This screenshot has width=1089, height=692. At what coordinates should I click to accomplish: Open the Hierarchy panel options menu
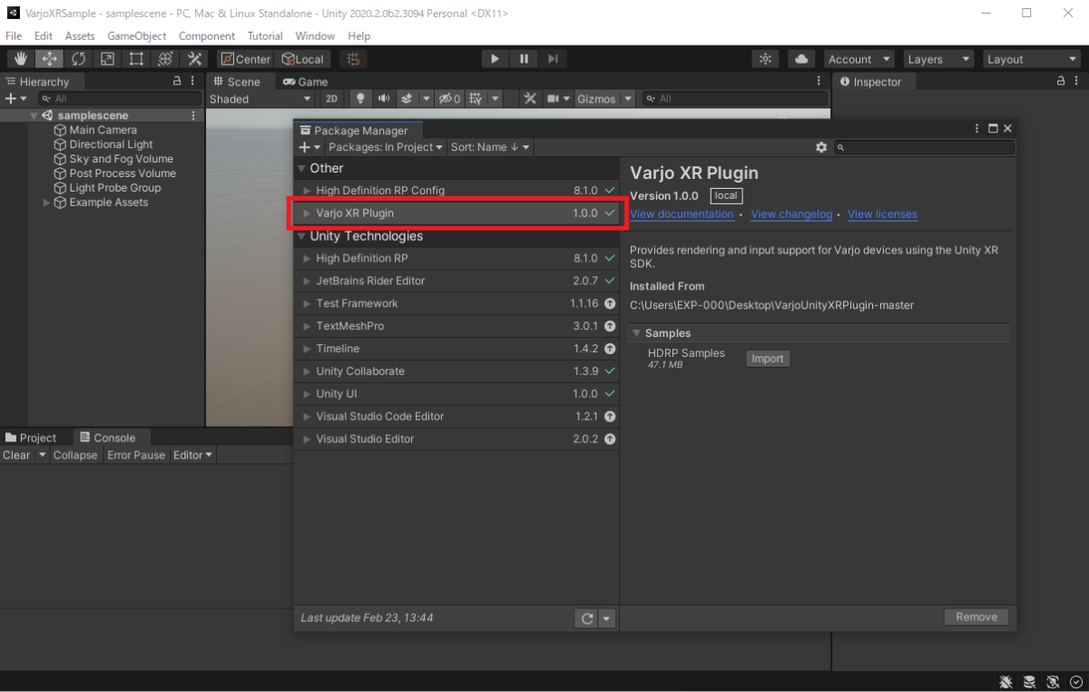coord(192,81)
